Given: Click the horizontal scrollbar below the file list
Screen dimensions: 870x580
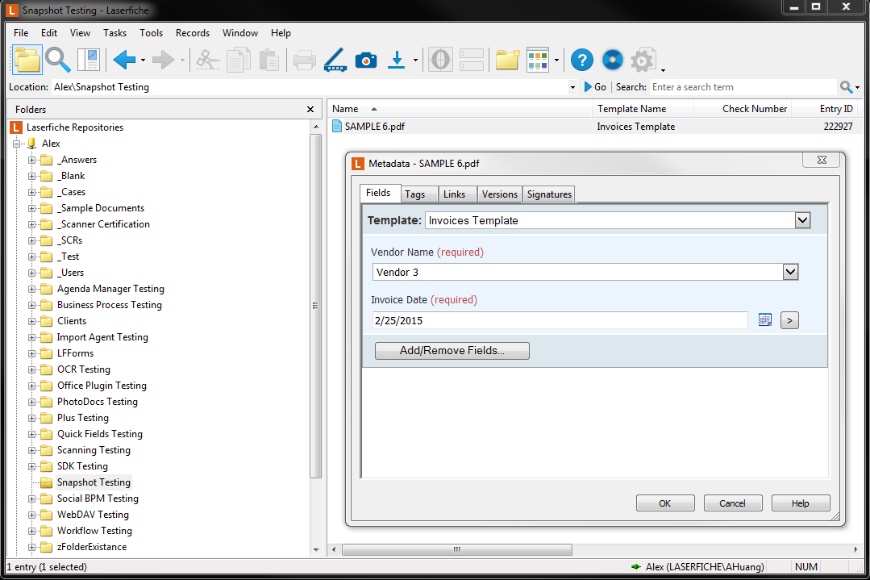Looking at the screenshot, I should (x=457, y=549).
